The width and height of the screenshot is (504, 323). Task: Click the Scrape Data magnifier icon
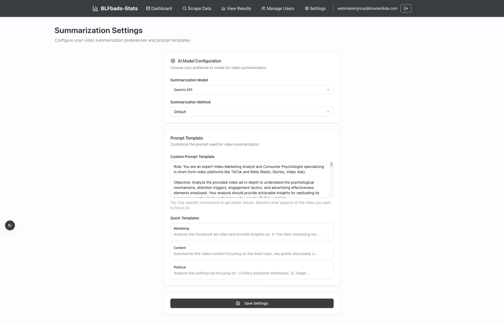(x=185, y=8)
